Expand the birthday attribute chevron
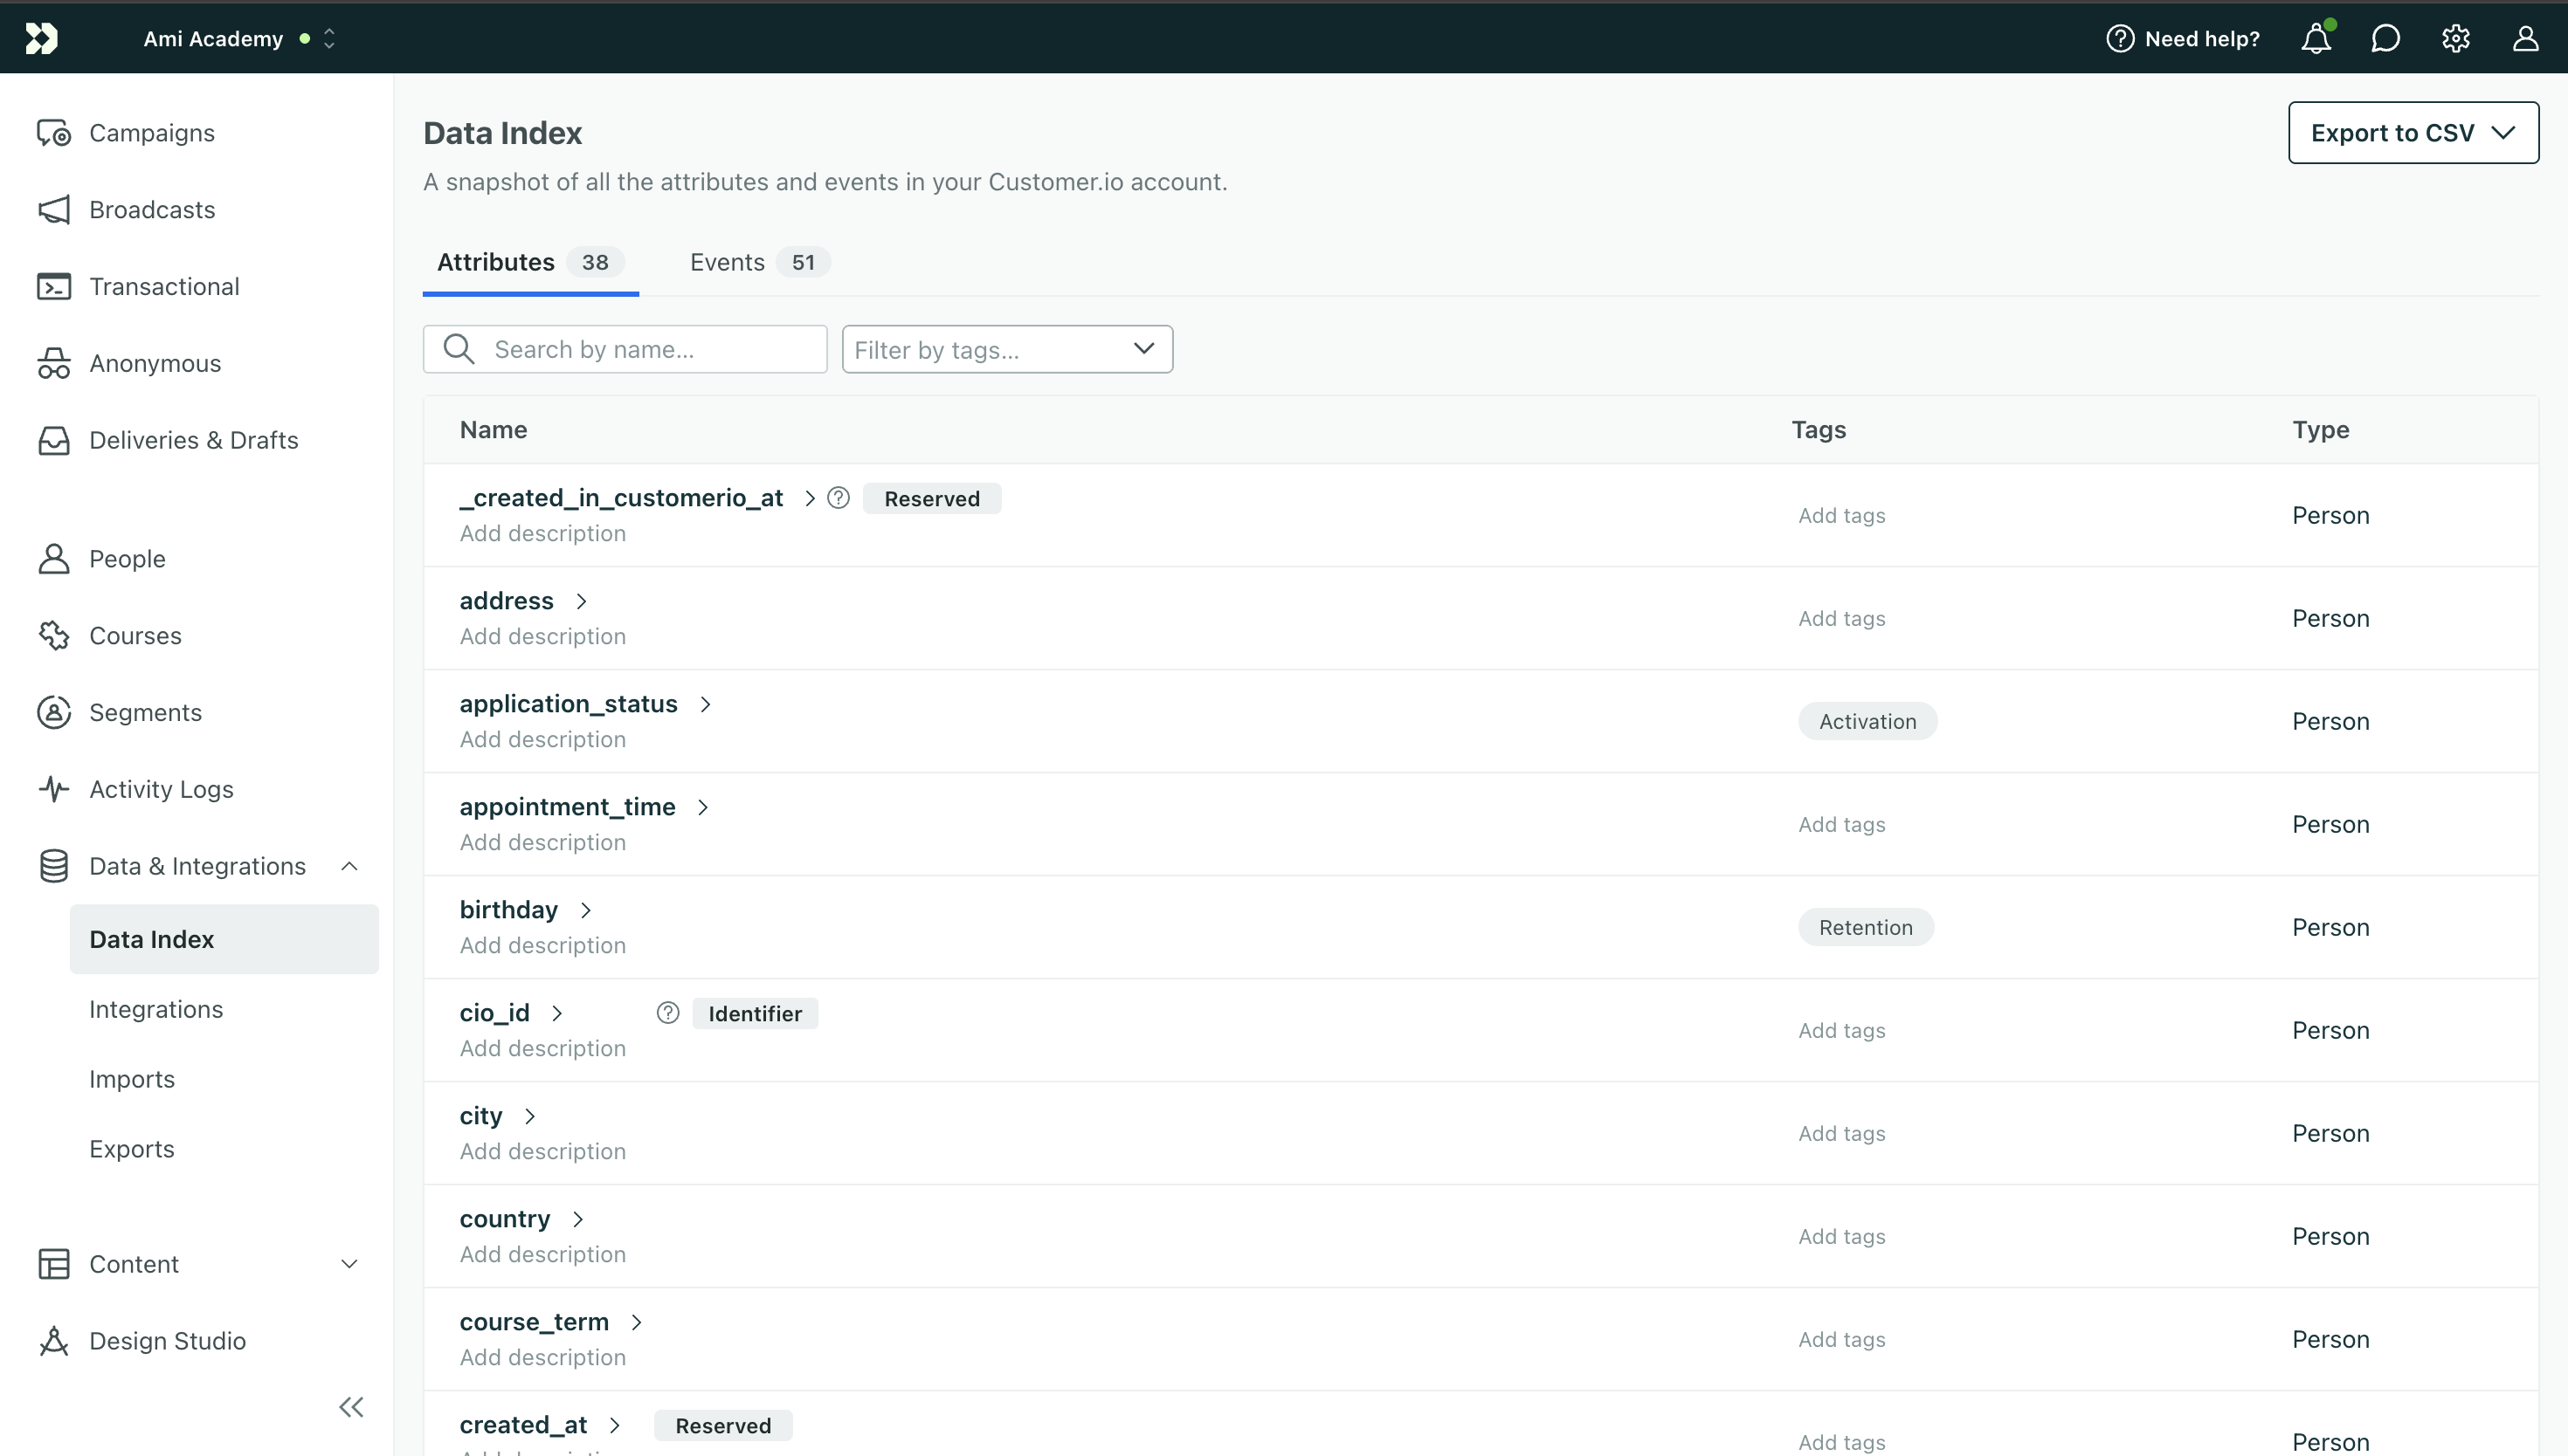This screenshot has height=1456, width=2568. (x=586, y=911)
